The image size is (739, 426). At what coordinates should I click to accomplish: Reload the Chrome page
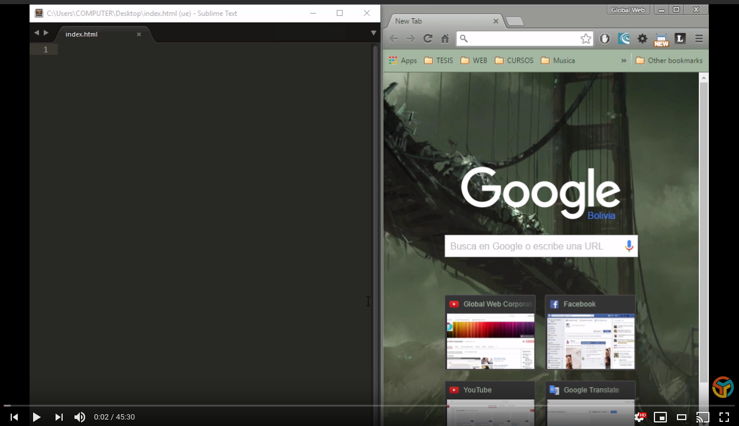click(x=427, y=39)
